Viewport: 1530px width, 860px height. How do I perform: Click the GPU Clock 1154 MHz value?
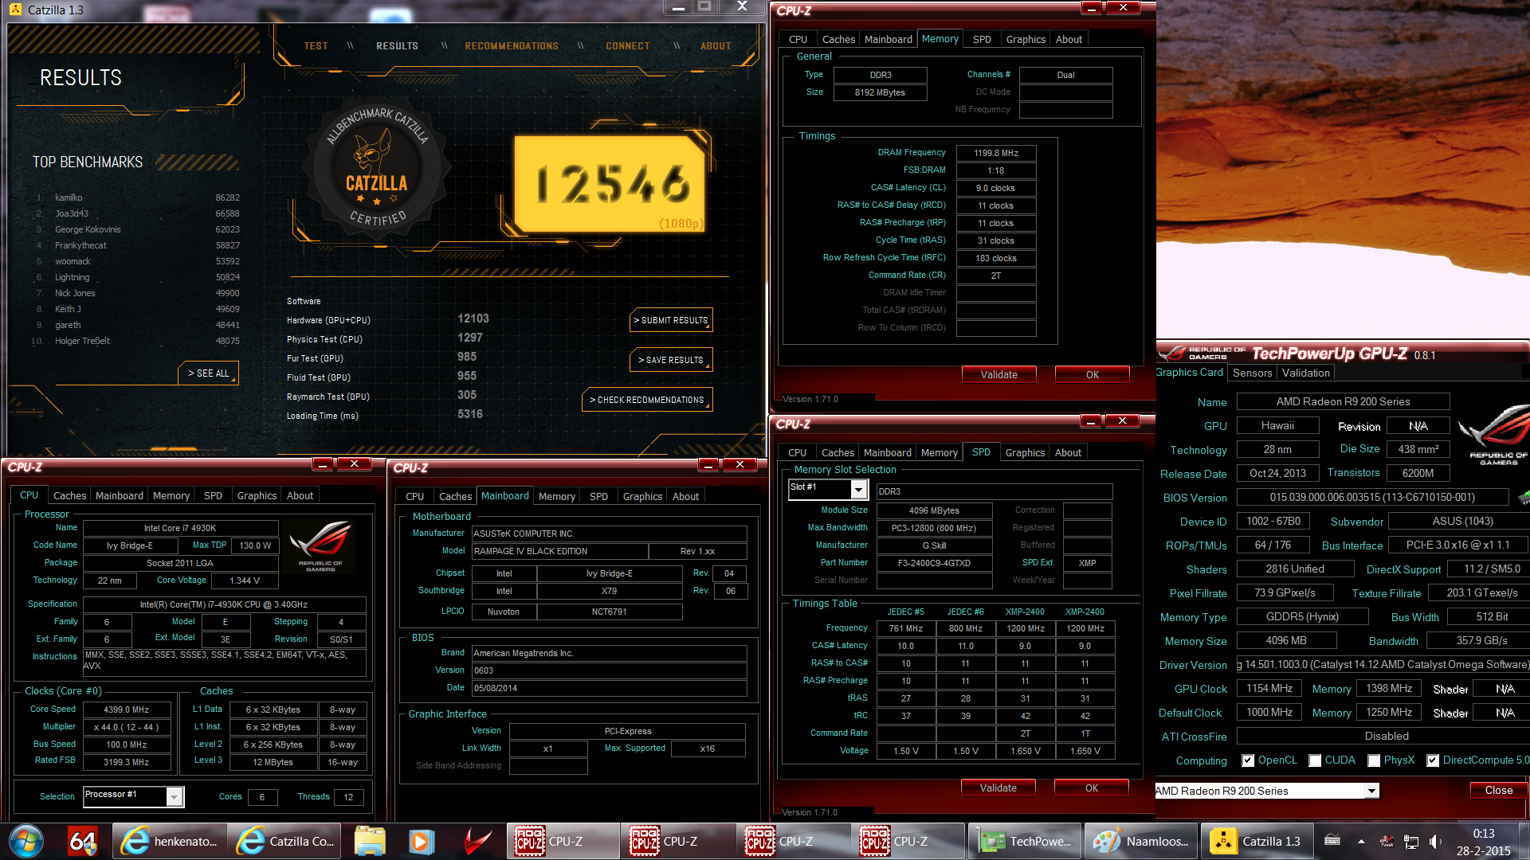point(1269,689)
